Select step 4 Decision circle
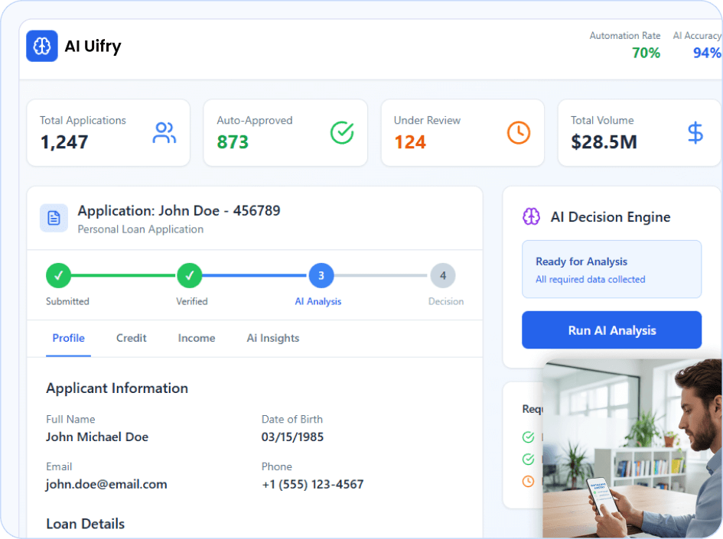723x539 pixels. click(443, 276)
